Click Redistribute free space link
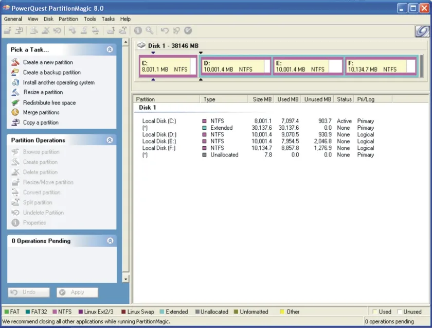 [49, 102]
